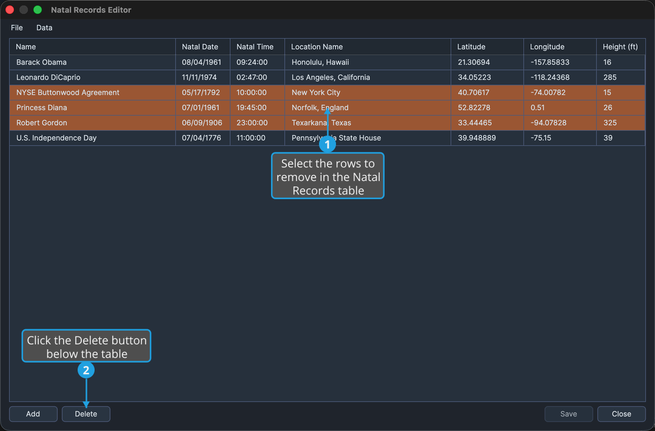This screenshot has width=655, height=431.
Task: Click the Delete button below the table
Action: point(86,414)
